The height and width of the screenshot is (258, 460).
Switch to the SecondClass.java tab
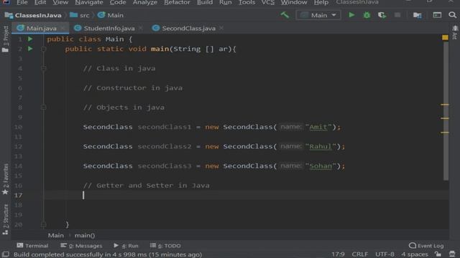[188, 28]
